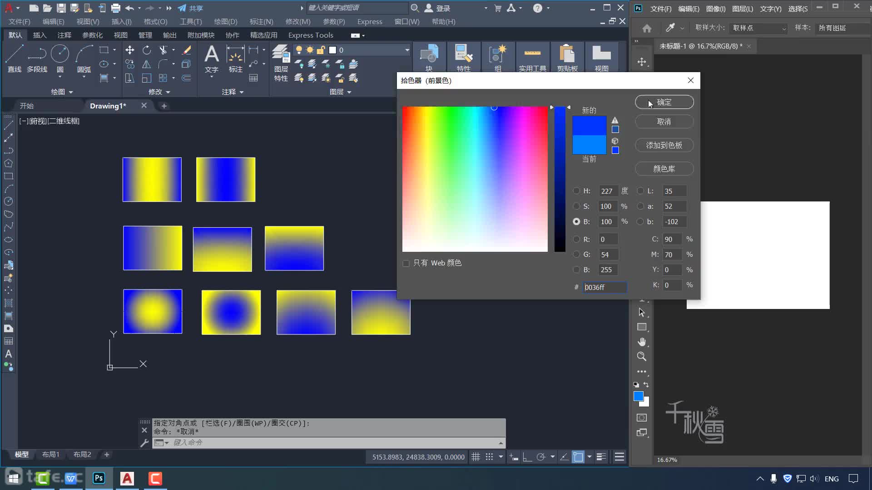
Task: Enable the 只有 Web 颜色 checkbox
Action: [406, 263]
